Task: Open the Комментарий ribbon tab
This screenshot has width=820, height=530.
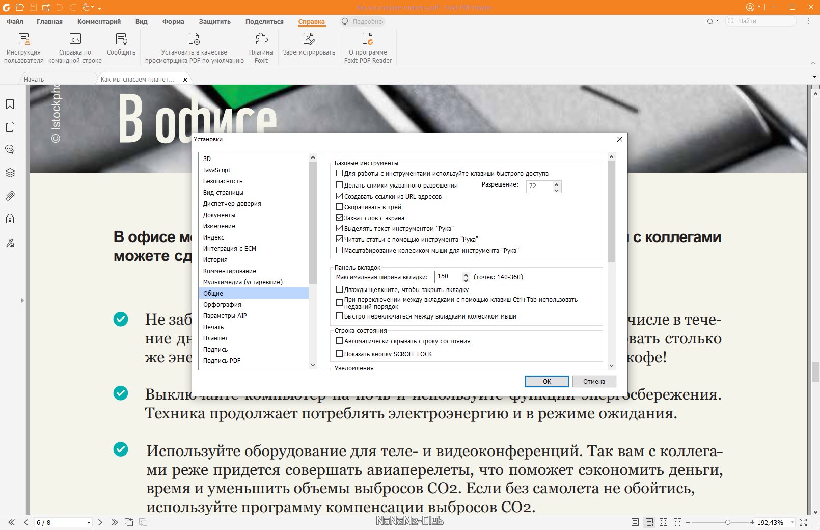Action: [99, 21]
